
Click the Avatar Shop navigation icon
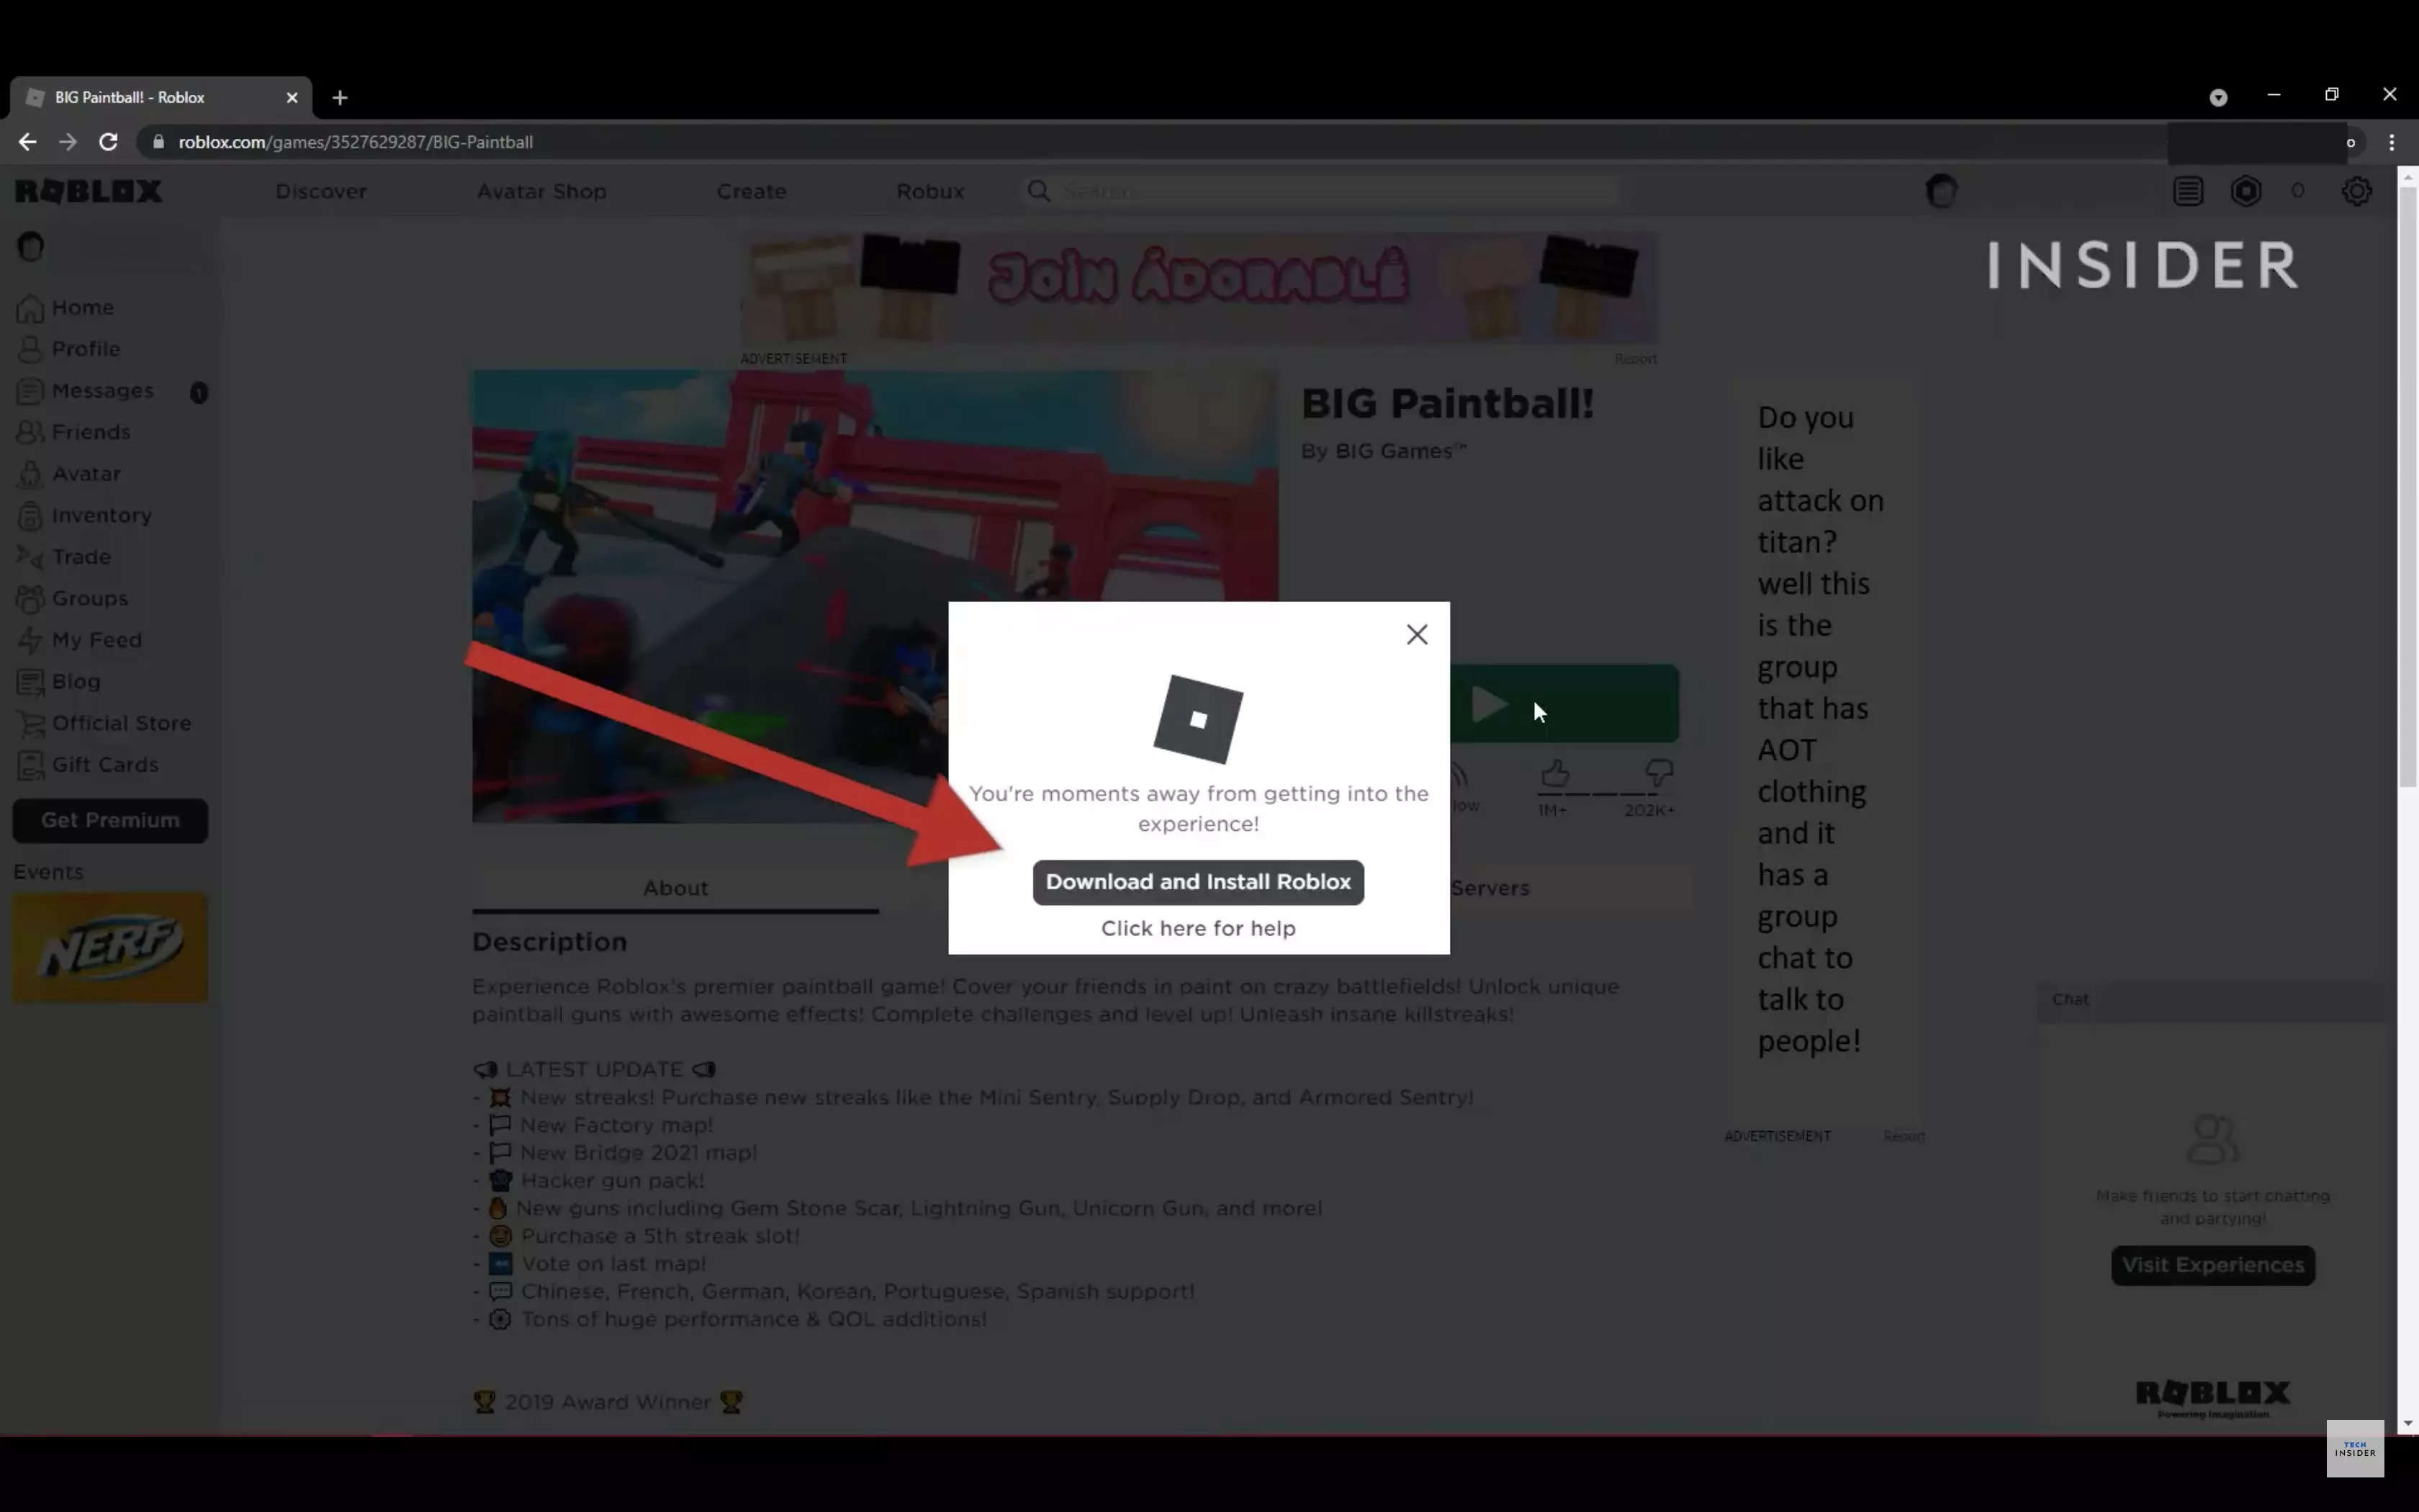(540, 190)
